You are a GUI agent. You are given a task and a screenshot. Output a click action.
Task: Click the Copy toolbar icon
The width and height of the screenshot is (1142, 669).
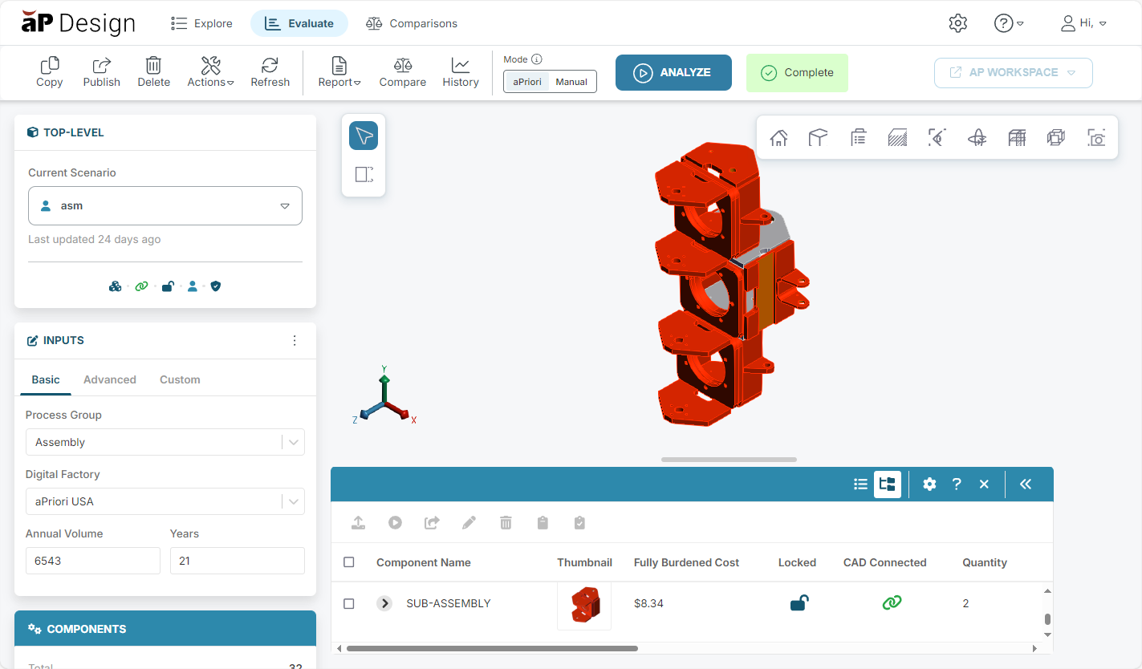pos(50,72)
